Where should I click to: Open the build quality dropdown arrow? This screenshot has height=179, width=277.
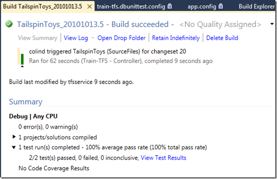tap(272, 24)
